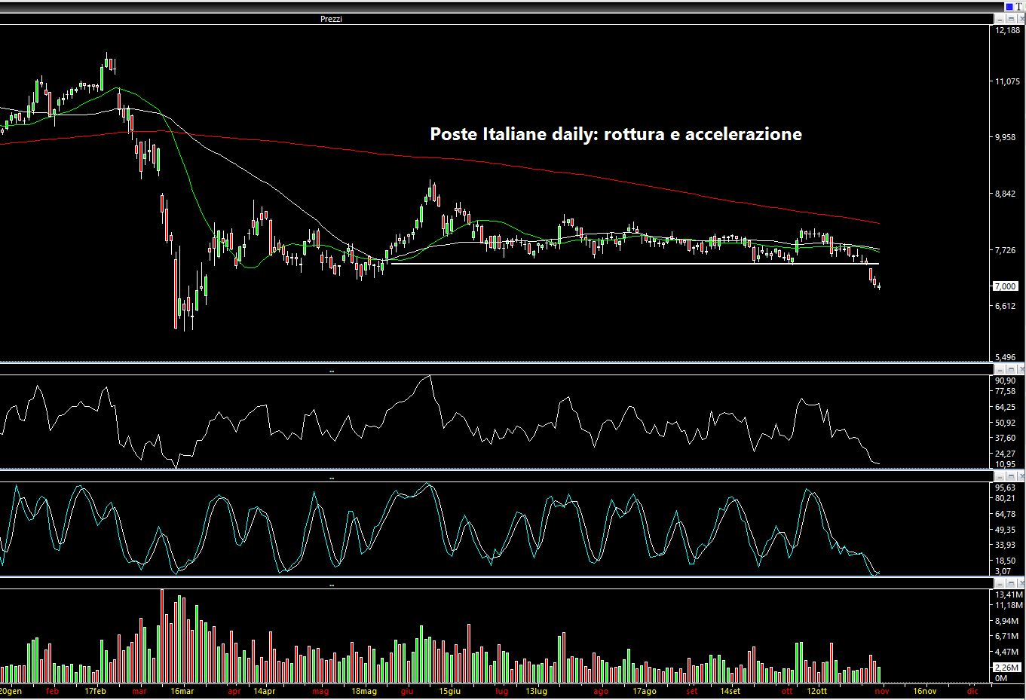Close the Prezzi price panel
Image resolution: width=1026 pixels, height=700 pixels.
tap(1021, 19)
